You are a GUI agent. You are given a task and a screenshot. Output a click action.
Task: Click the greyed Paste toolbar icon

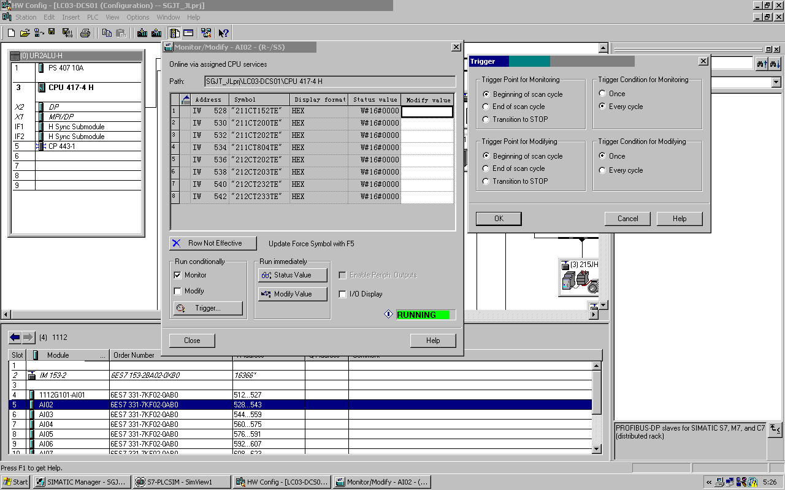point(121,32)
